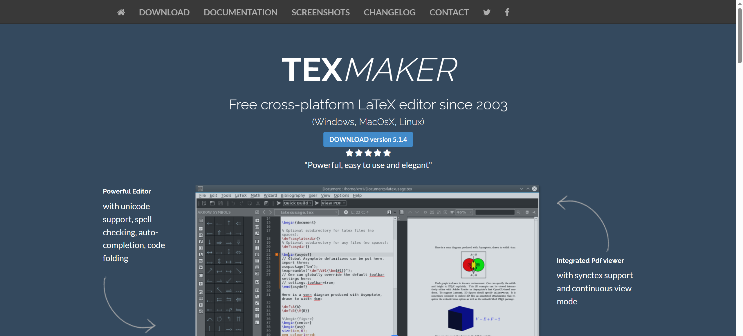Viewport: 743px width, 336px height.
Task: Open the latexusage.tex document dropdown
Action: (306, 212)
